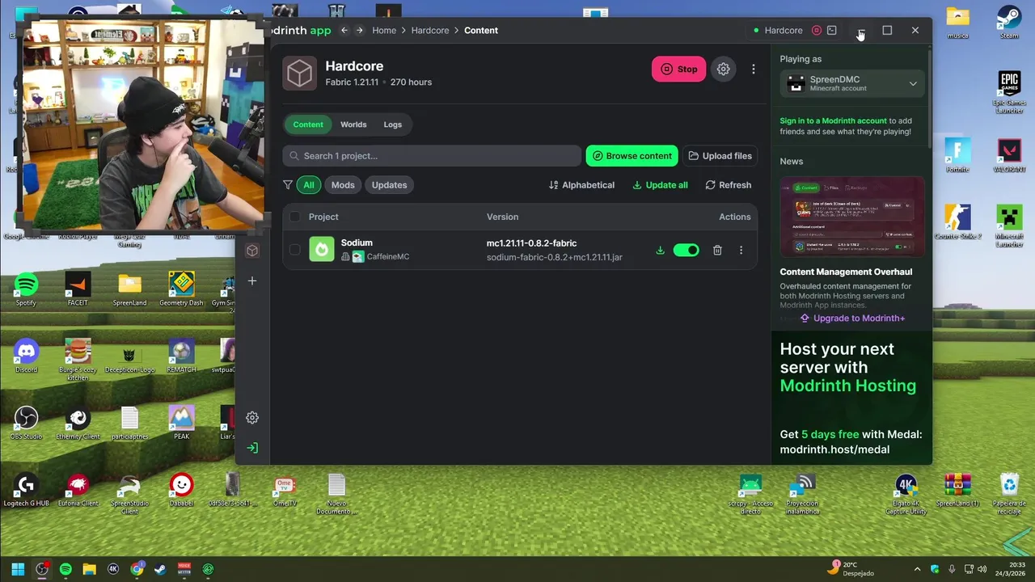Click the back navigation arrow
The width and height of the screenshot is (1035, 582).
click(x=344, y=31)
